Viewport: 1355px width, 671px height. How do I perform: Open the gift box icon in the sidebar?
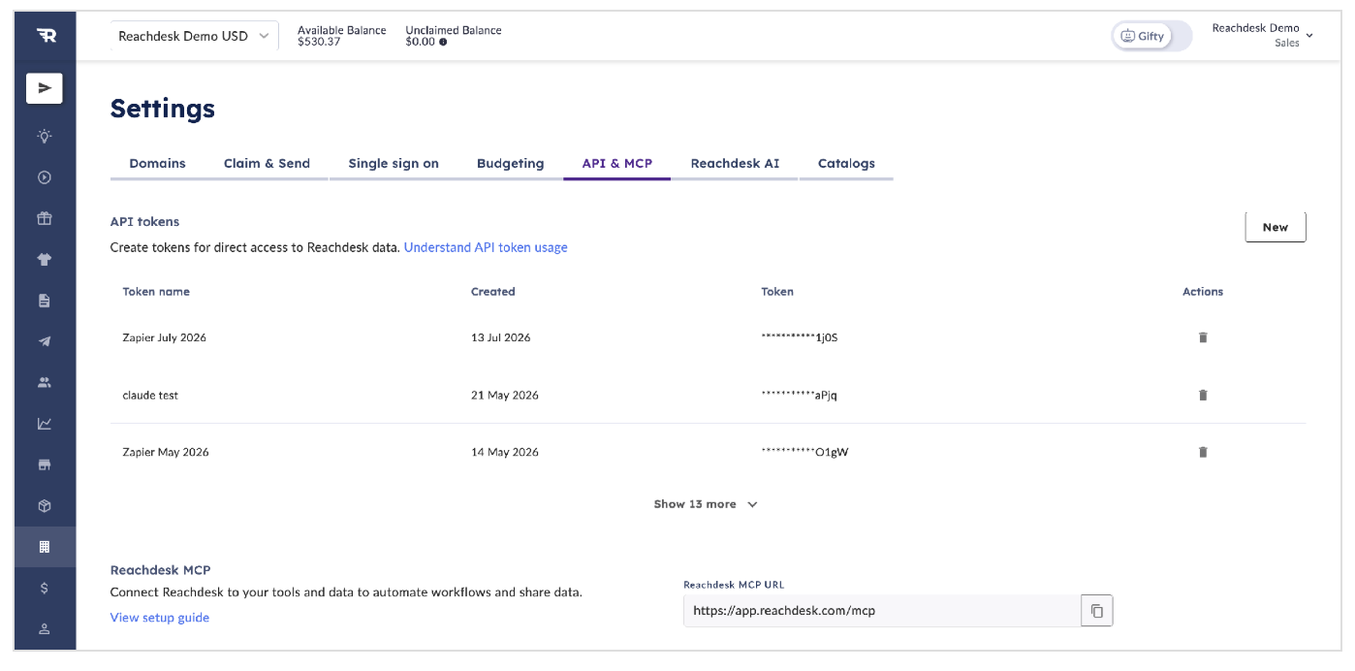tap(45, 218)
